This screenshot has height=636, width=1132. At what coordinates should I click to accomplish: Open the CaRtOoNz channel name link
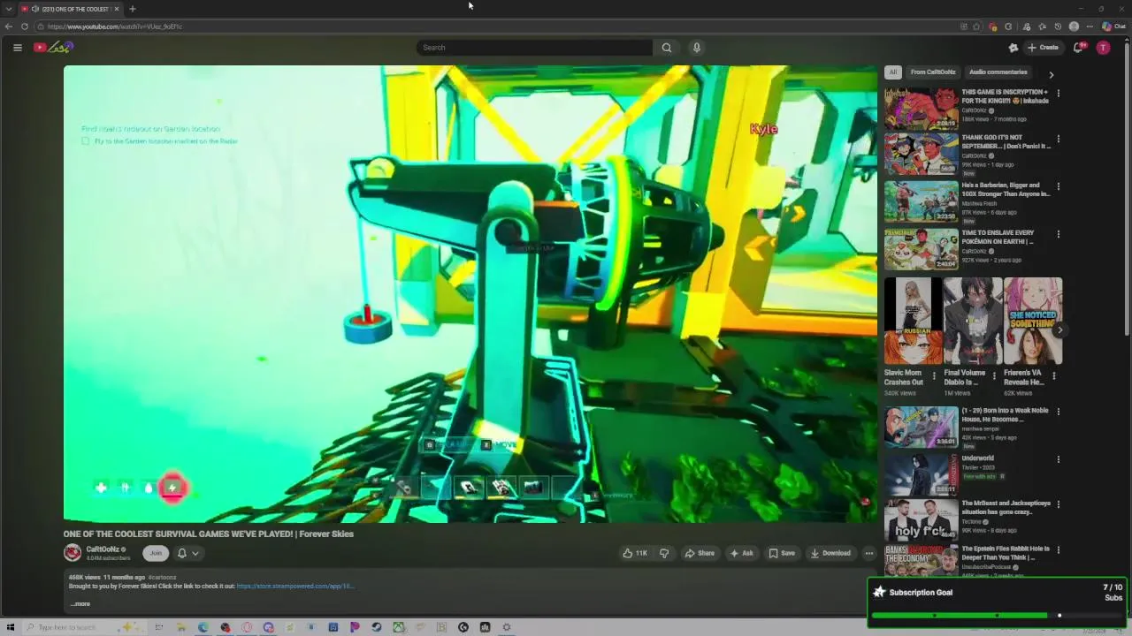tap(103, 549)
